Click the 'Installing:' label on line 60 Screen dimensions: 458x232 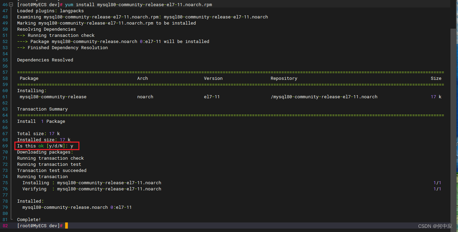32,91
